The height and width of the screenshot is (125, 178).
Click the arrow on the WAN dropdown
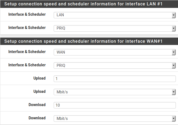click(x=174, y=52)
